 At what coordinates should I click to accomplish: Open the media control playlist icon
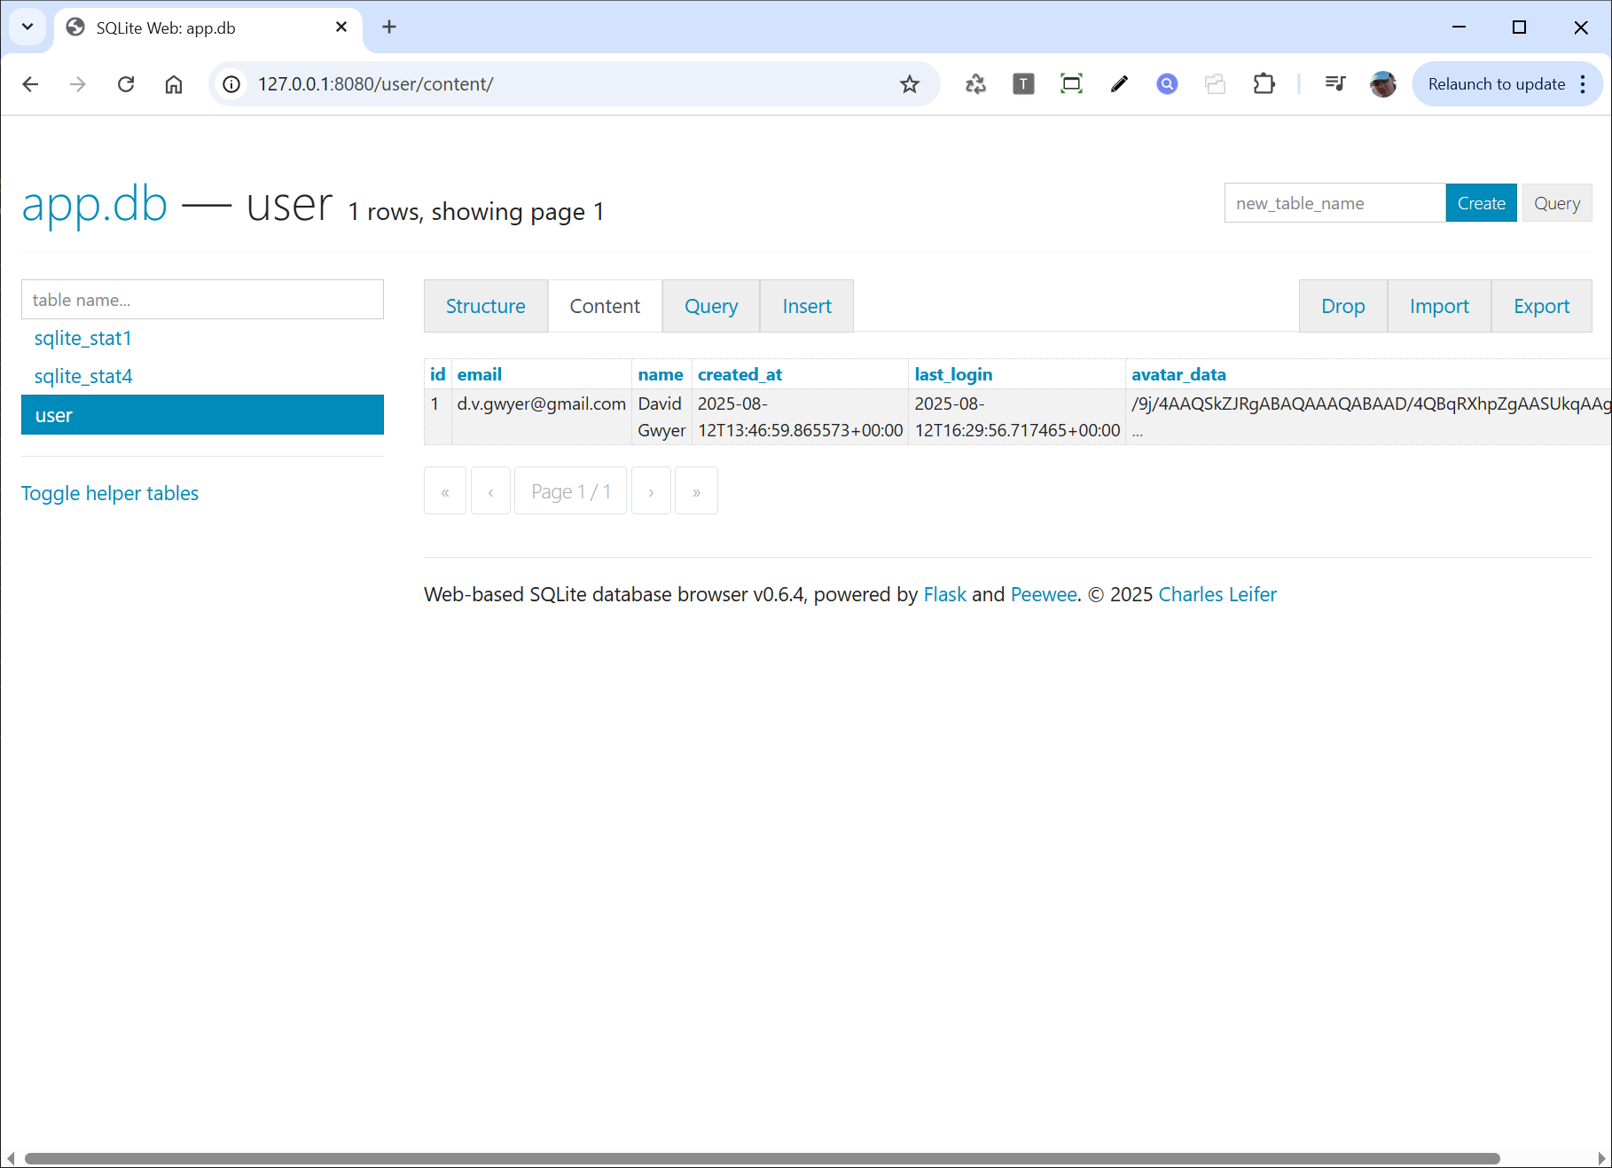coord(1334,84)
